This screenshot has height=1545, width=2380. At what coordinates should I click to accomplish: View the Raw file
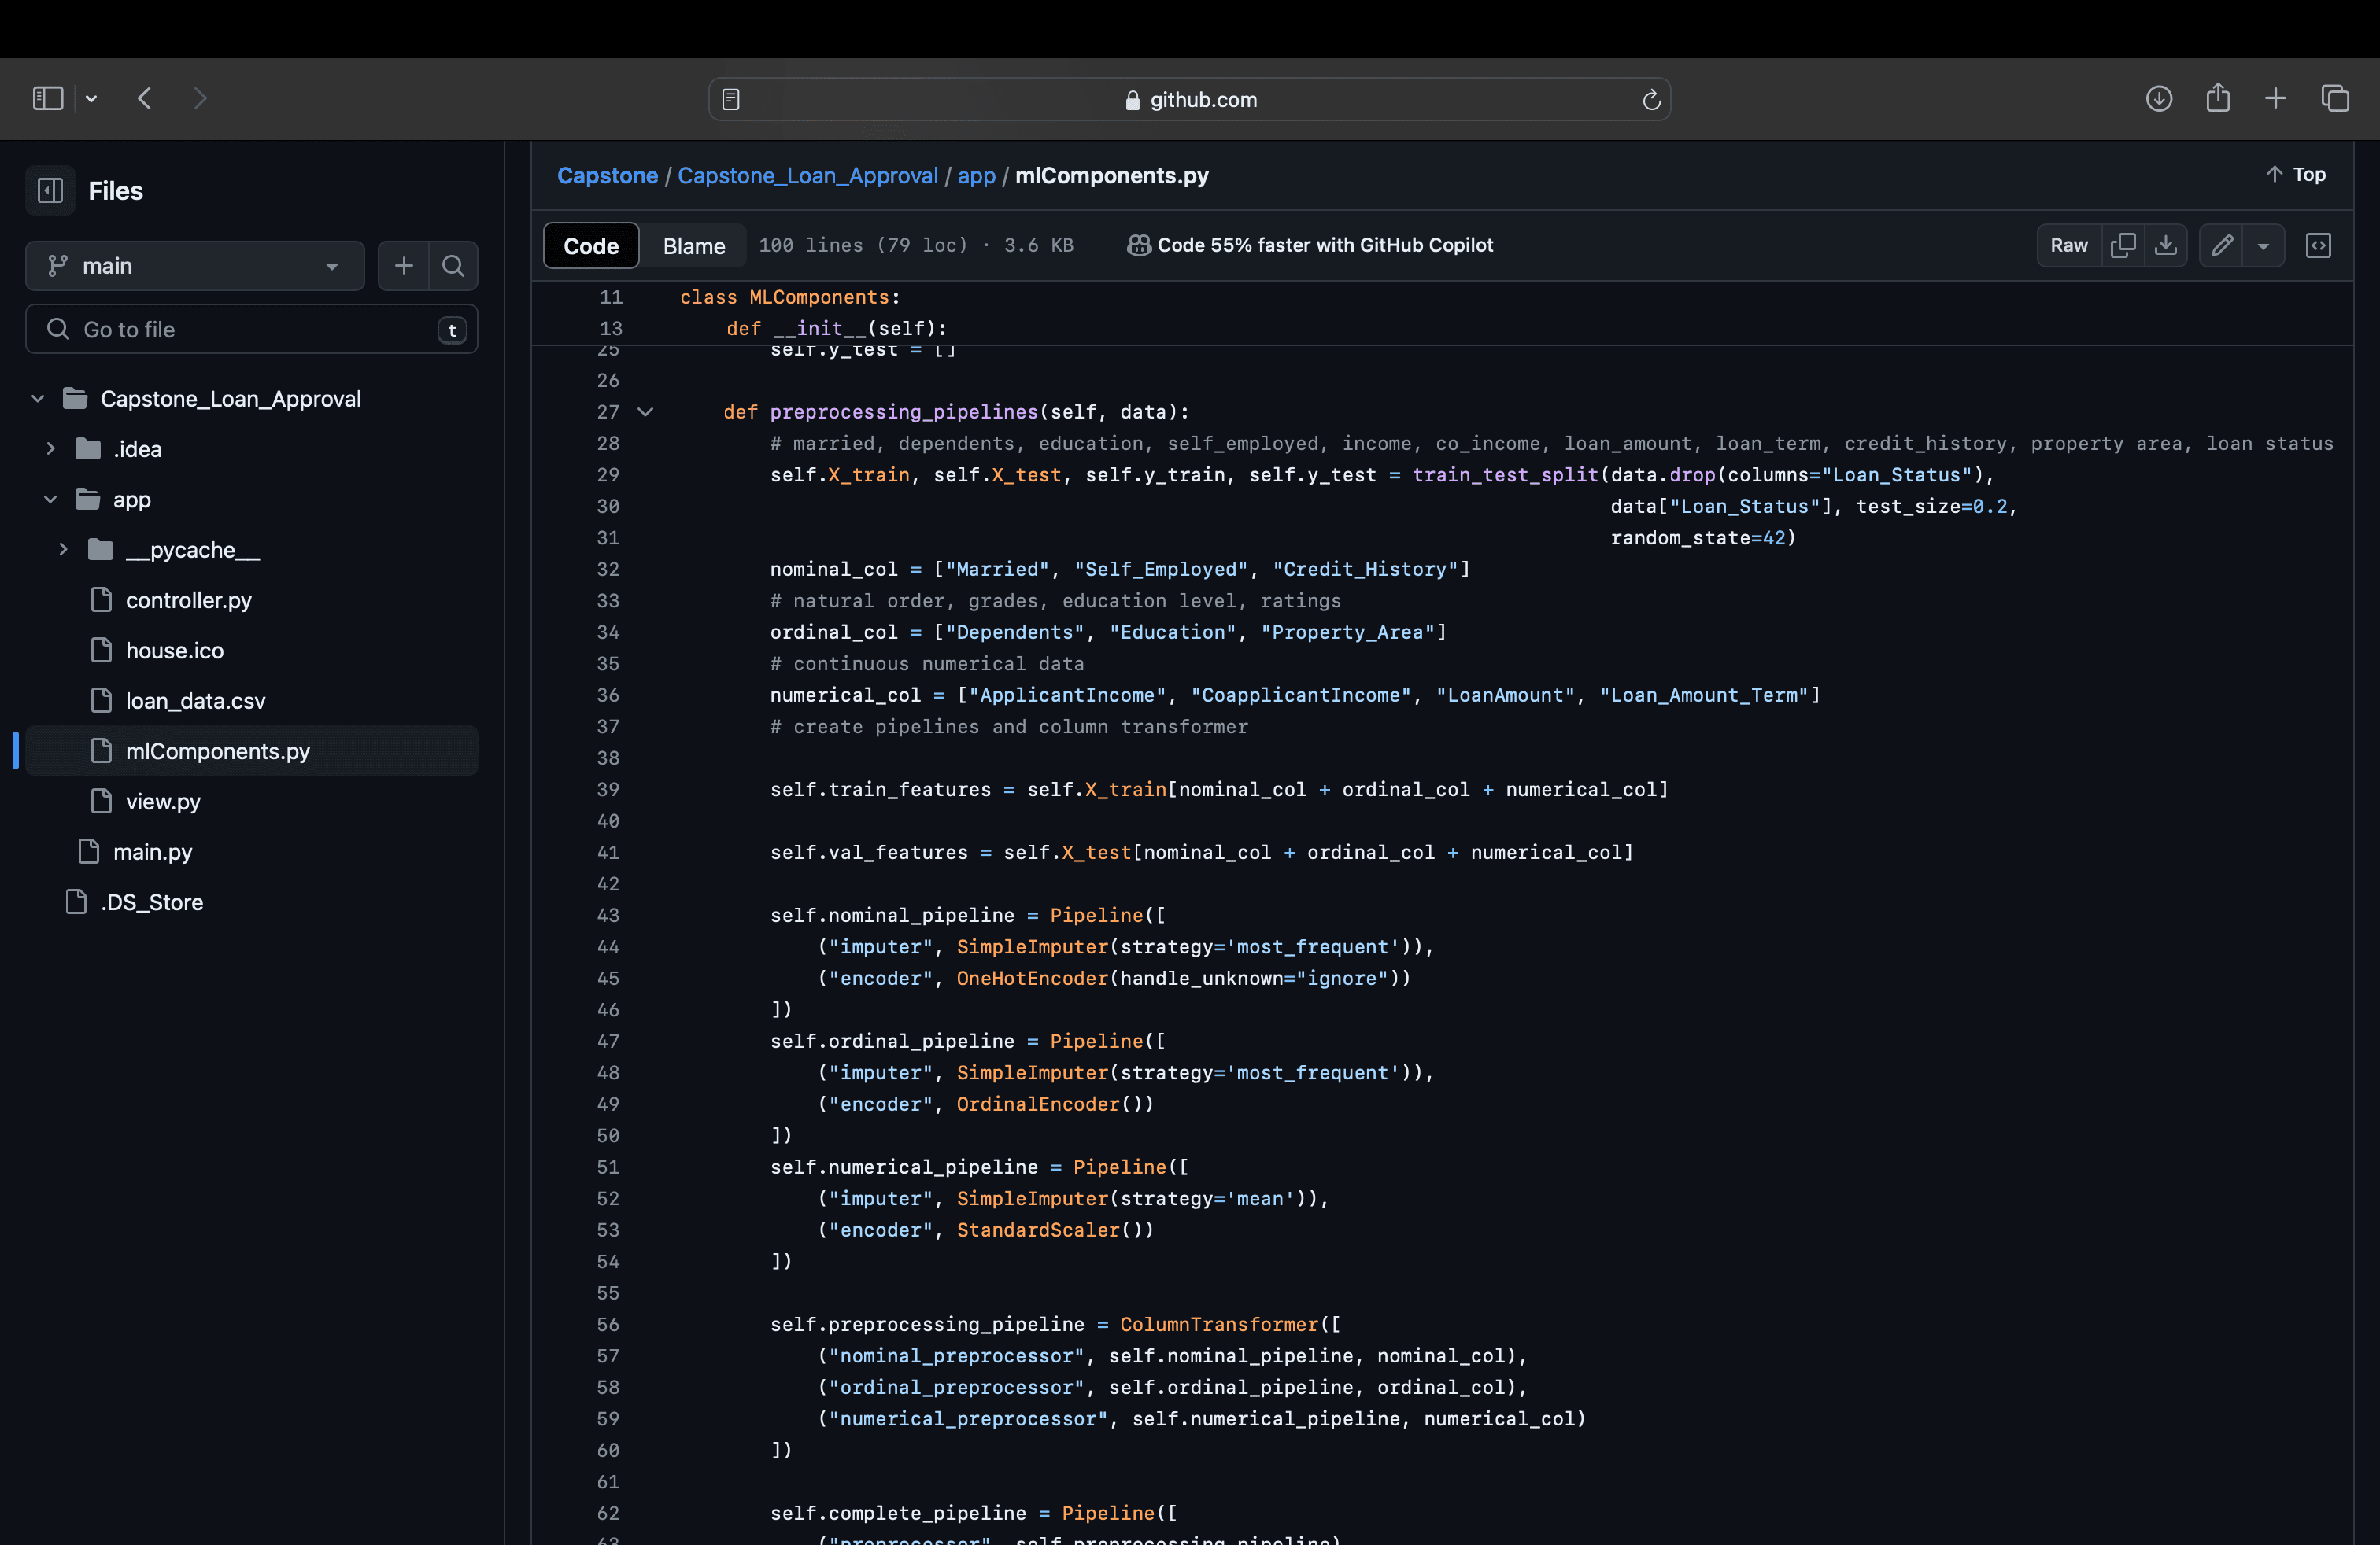[x=2068, y=245]
